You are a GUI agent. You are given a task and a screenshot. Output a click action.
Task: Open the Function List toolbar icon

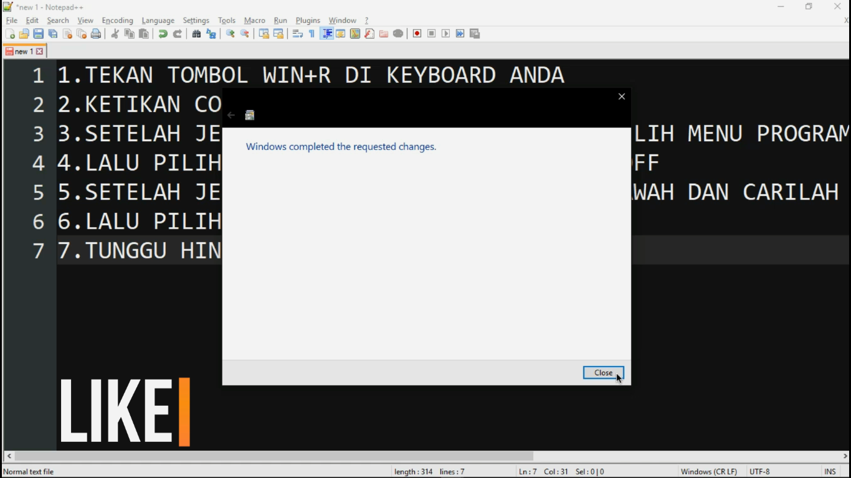pyautogui.click(x=369, y=34)
